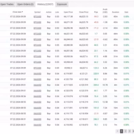Open XAUUSD link in the 4,120.759 row

click(38, 79)
